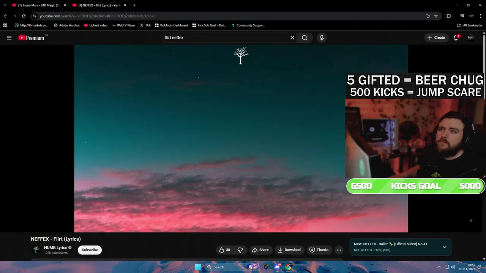Open the YouTube guide hamburger menu
This screenshot has width=486, height=273.
coord(9,38)
